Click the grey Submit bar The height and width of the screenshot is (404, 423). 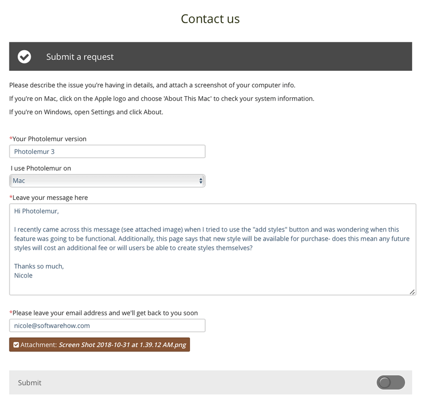pyautogui.click(x=210, y=382)
